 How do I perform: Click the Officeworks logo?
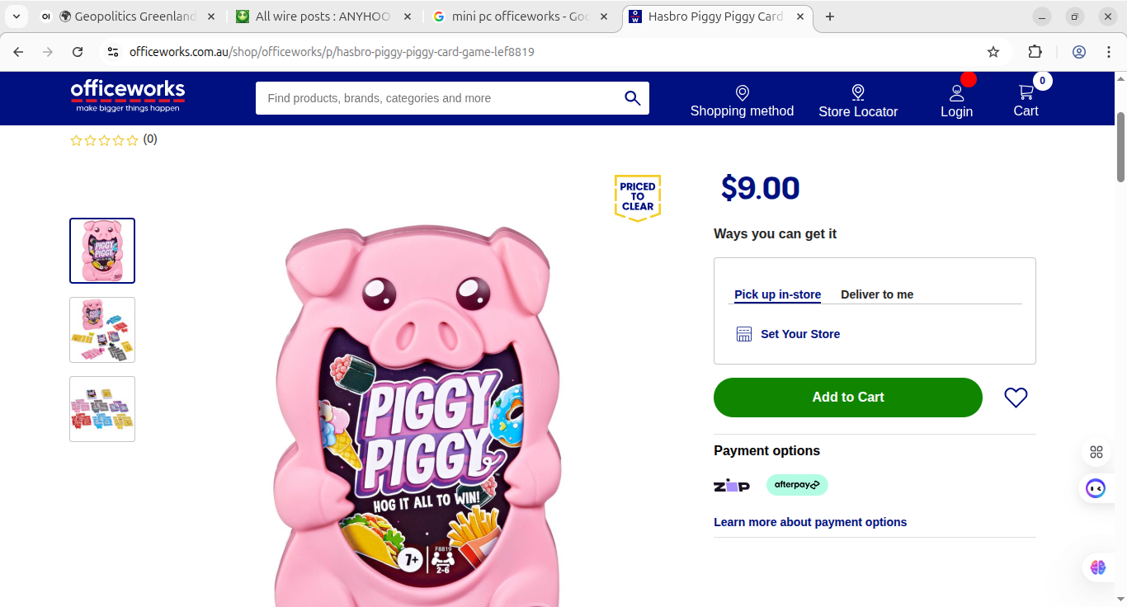click(x=128, y=96)
